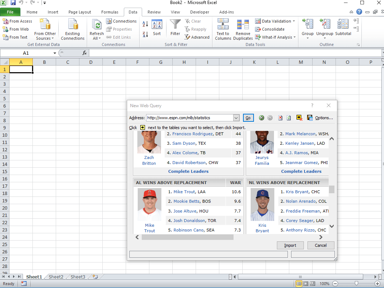This screenshot has height=288, width=384.
Task: Minimize the ribbon with caret icon
Action: (351, 12)
